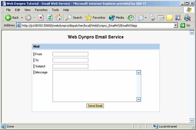Expand the Address bar URL dropdown
This screenshot has height=130, width=196.
176,25
